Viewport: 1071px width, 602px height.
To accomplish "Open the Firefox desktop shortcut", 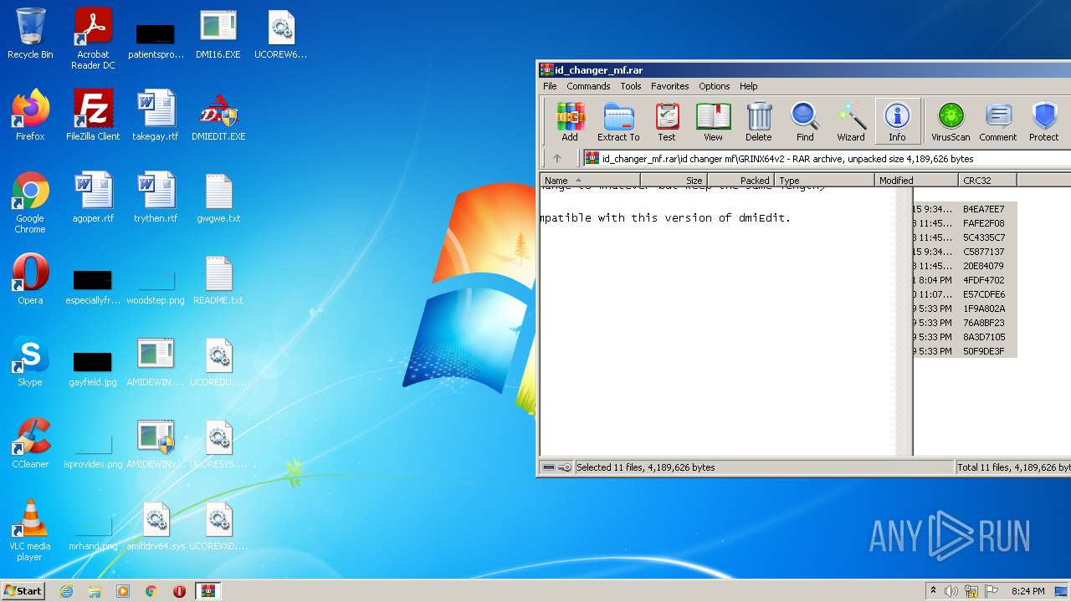I will (x=30, y=116).
